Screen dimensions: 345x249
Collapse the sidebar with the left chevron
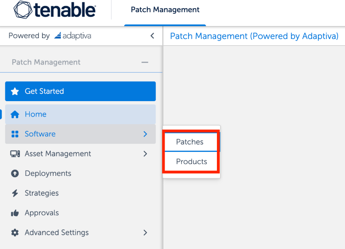point(152,36)
